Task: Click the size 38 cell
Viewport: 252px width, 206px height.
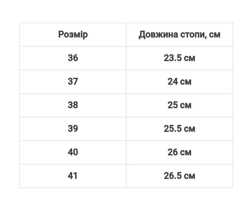Action: tap(73, 105)
